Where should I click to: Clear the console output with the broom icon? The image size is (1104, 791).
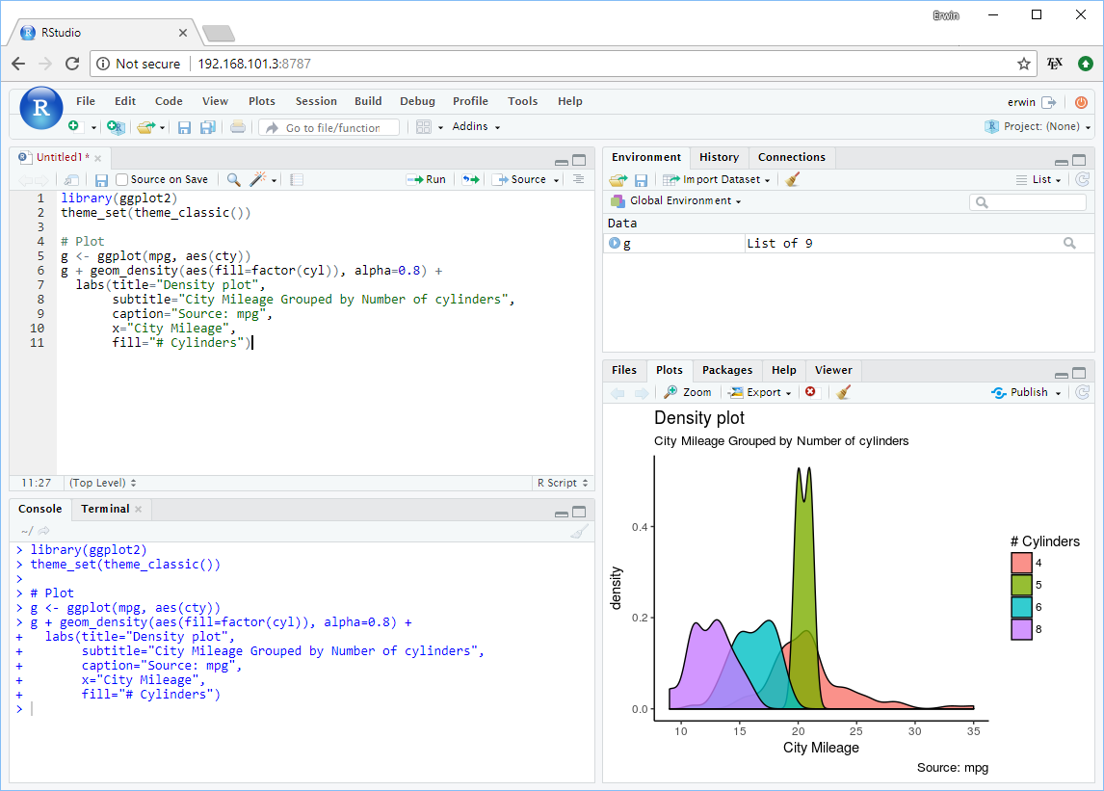[580, 530]
